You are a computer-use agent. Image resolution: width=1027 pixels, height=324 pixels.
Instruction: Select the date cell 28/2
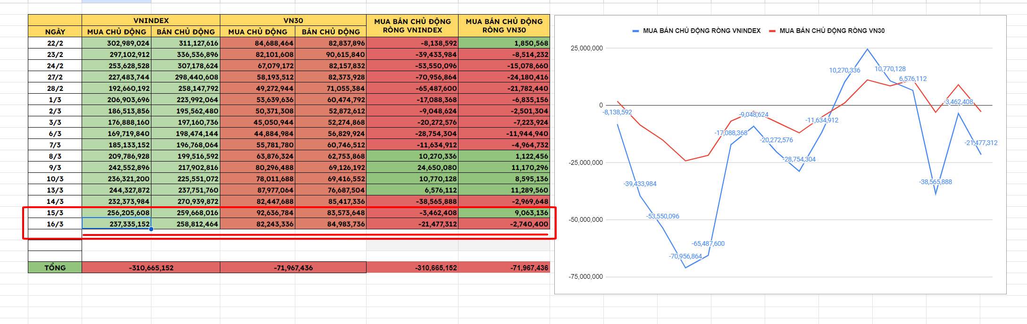[x=55, y=88]
